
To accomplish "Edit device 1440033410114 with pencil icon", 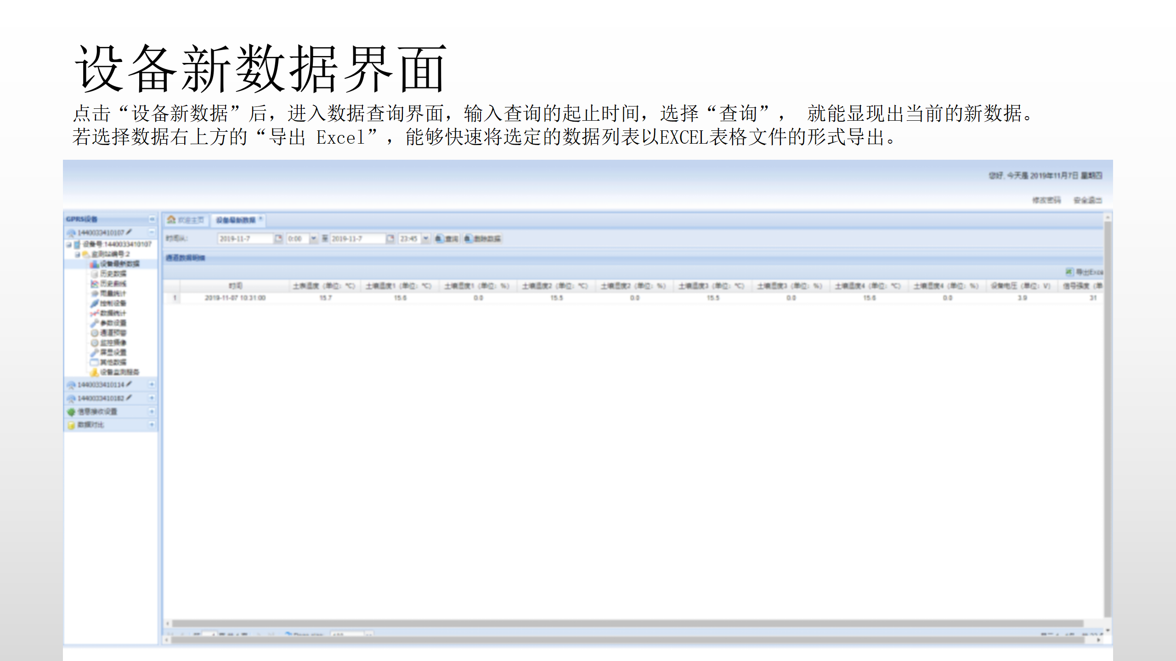I will 129,384.
